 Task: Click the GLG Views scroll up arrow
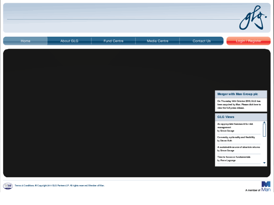264,122
